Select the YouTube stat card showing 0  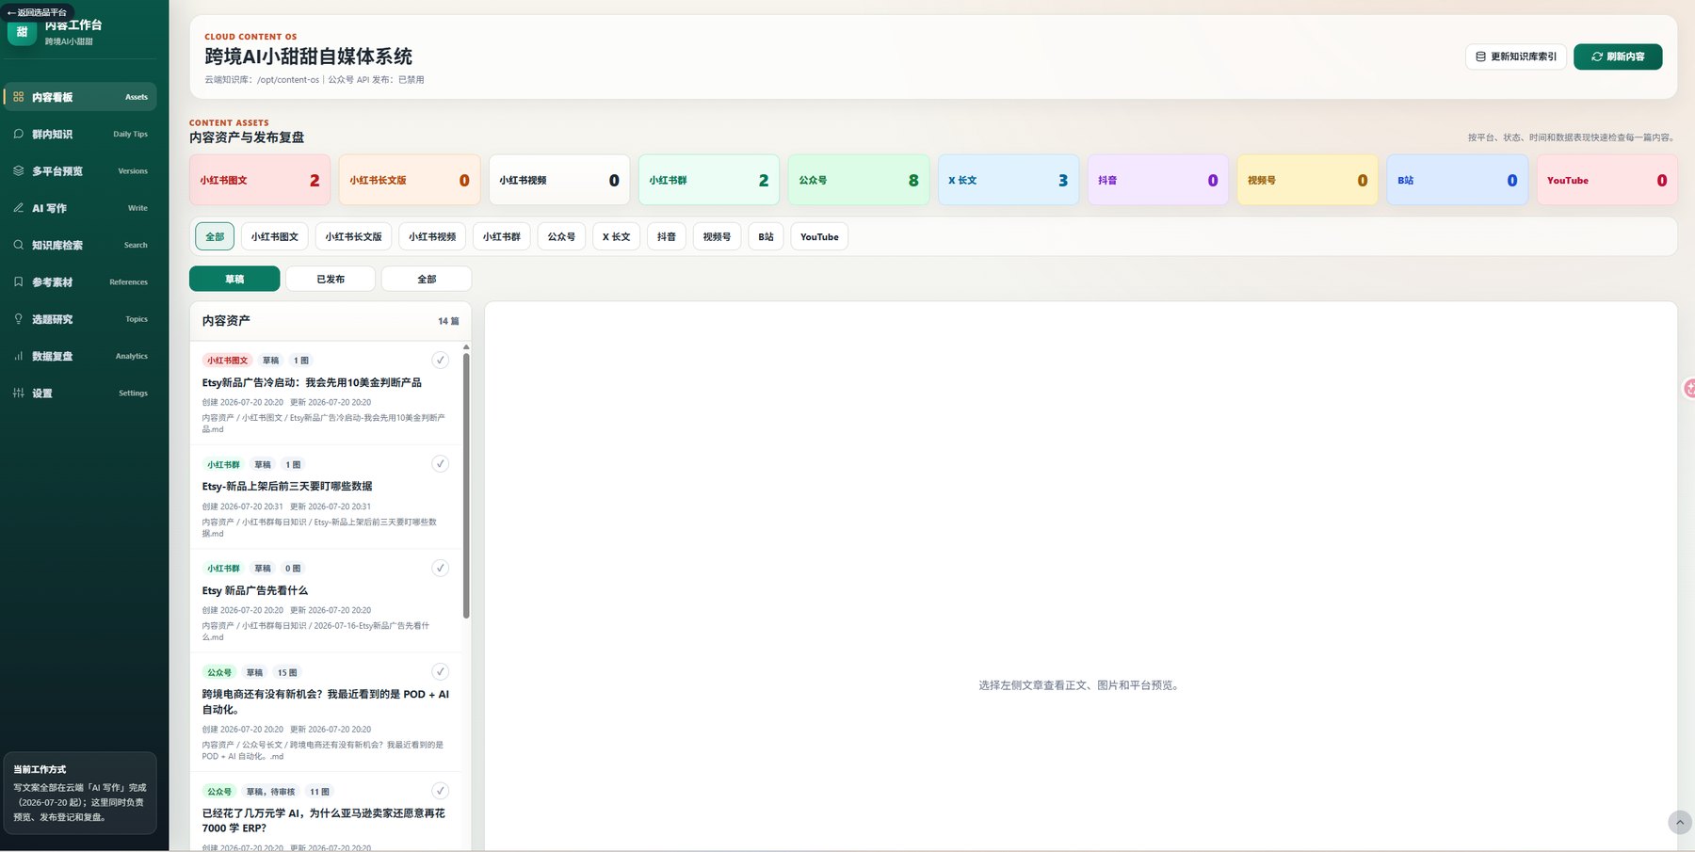pos(1607,180)
